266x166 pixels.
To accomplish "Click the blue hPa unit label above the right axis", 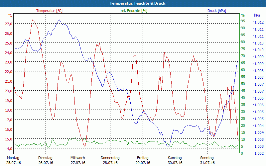I will pos(257,15).
